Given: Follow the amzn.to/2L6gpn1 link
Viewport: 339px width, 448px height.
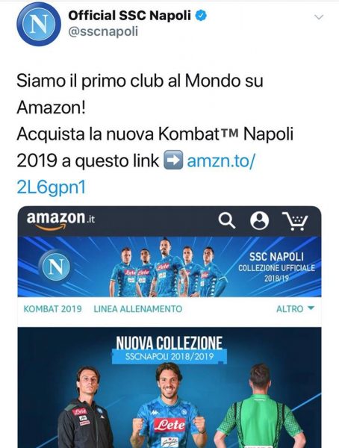Looking at the screenshot, I should (135, 174).
